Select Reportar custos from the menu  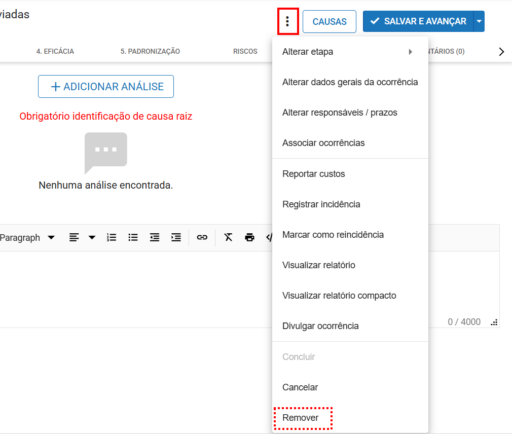click(313, 174)
